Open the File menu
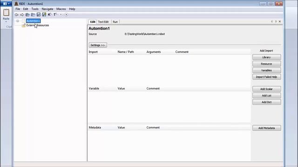This screenshot has width=298, height=167. coord(18,9)
